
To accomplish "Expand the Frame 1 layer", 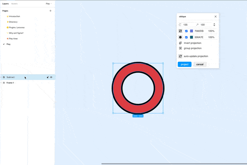I will [x=1, y=83].
